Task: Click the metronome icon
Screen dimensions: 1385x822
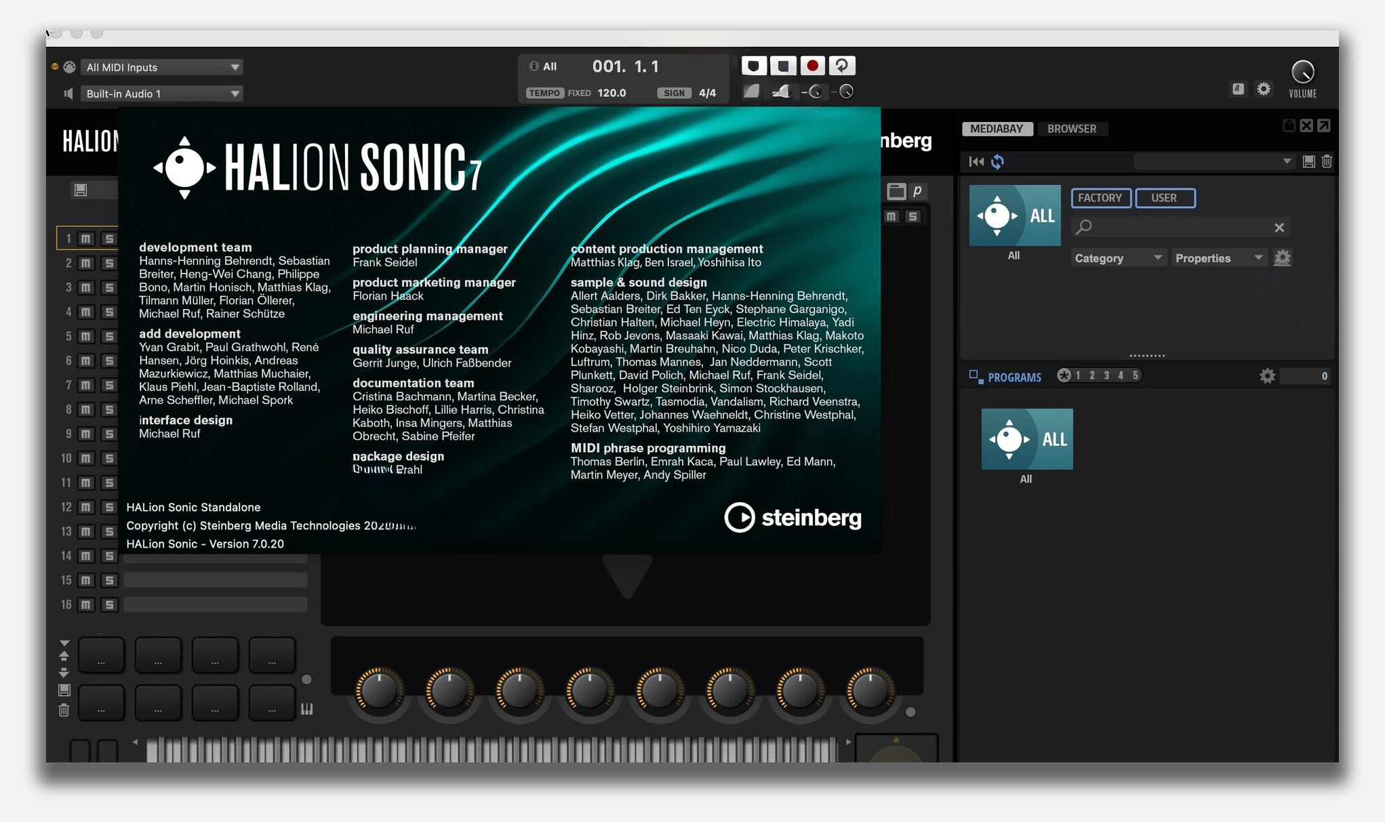Action: 751,91
